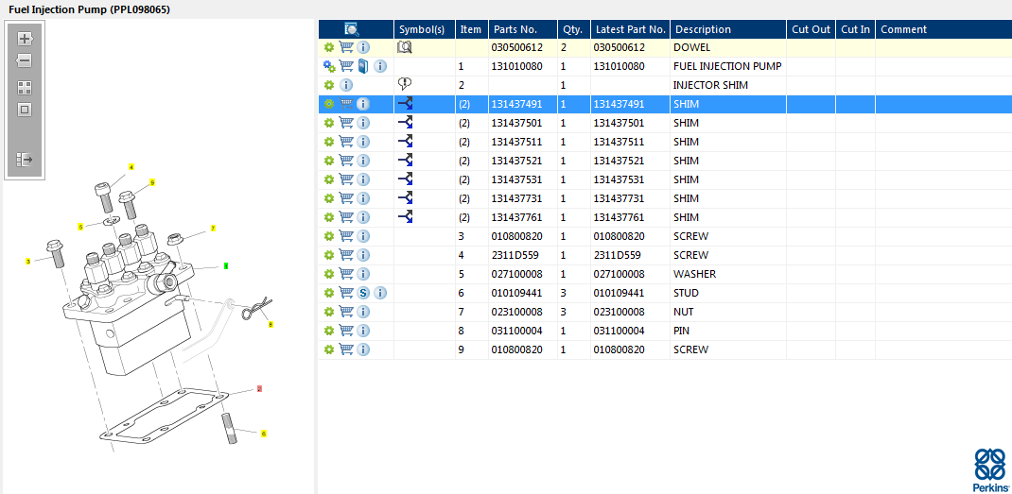
Task: Zoom in on the diagram
Action: (x=25, y=39)
